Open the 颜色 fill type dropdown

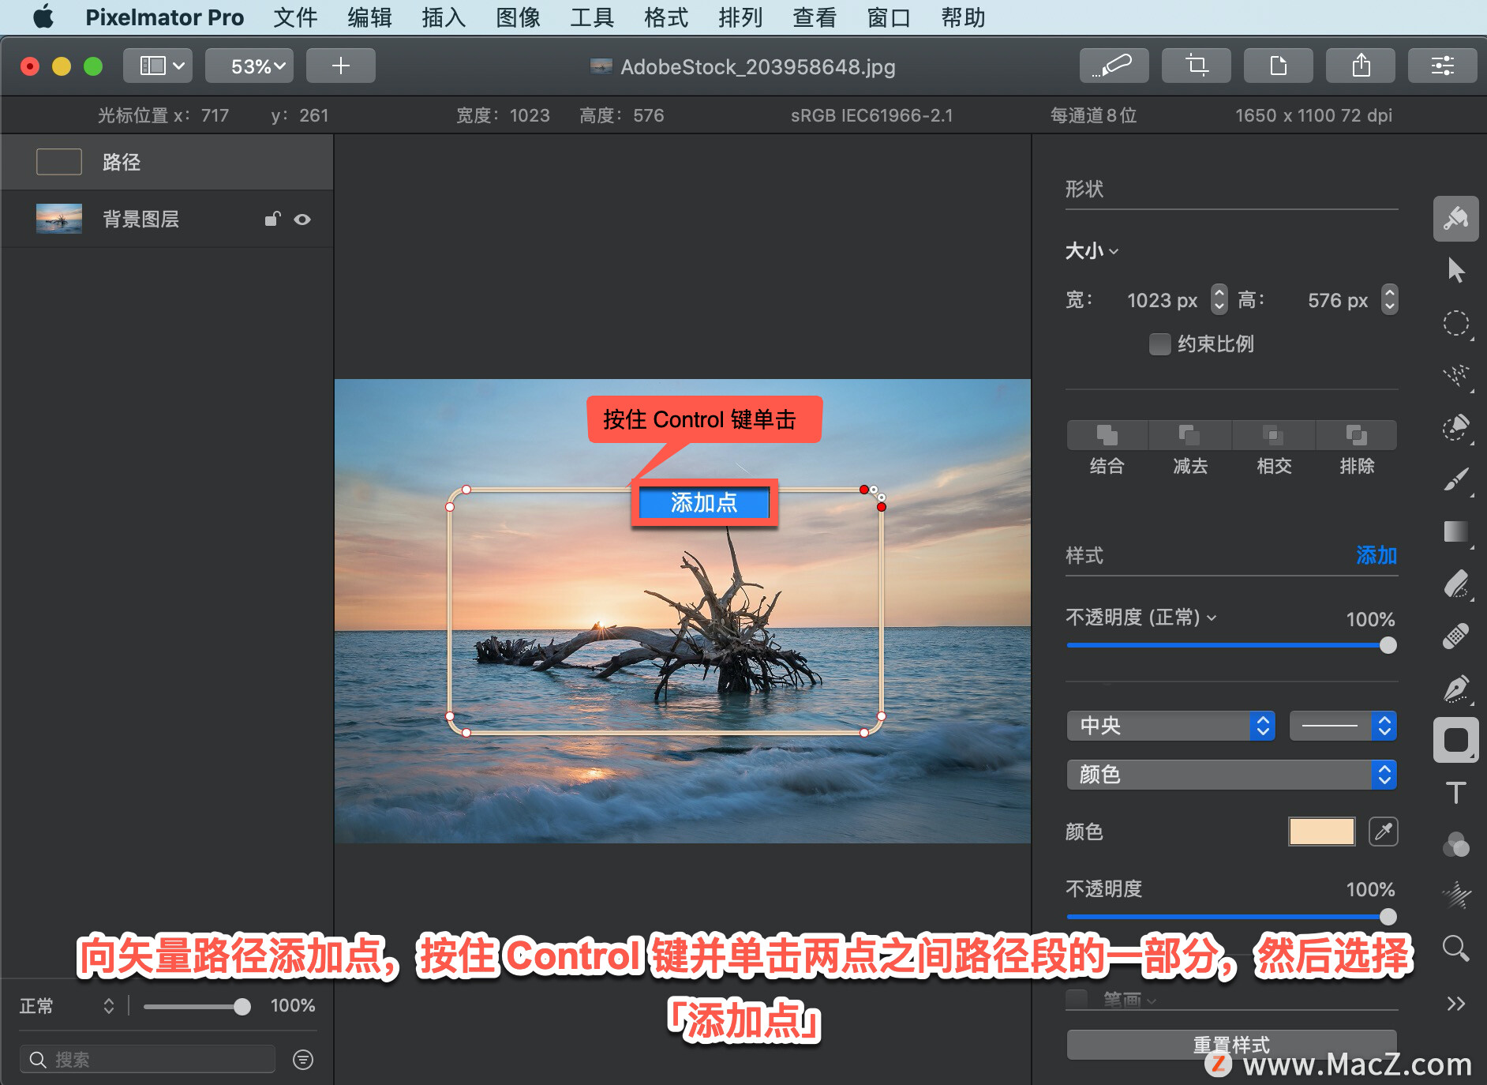[1231, 775]
